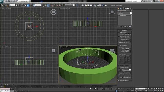Click the Unlink Selection tool
164x92 pixels.
[x=5, y=5]
